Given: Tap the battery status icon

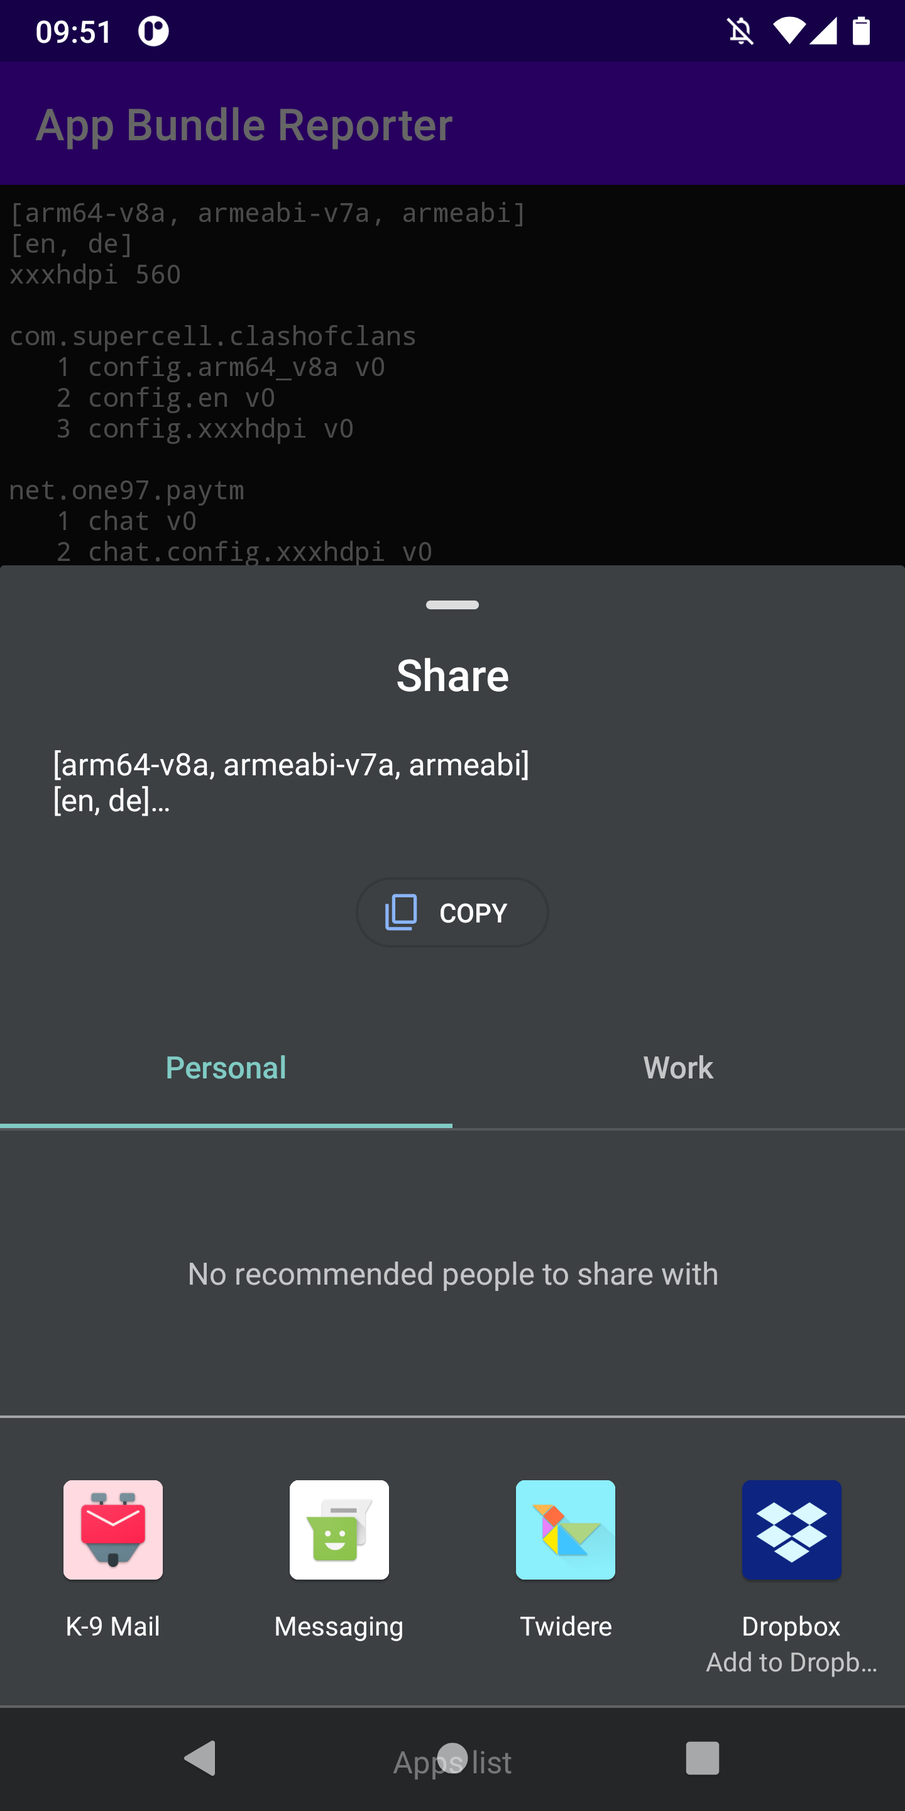Looking at the screenshot, I should [x=861, y=31].
